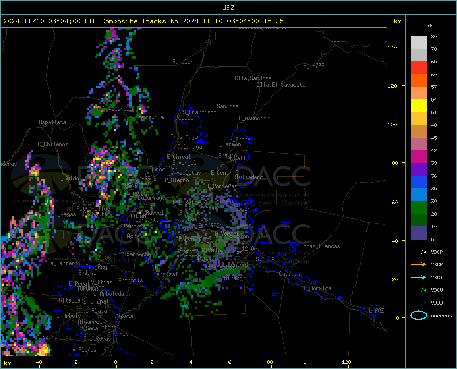Click the 'Lomas_Blancas' label on the map

(x=320, y=246)
